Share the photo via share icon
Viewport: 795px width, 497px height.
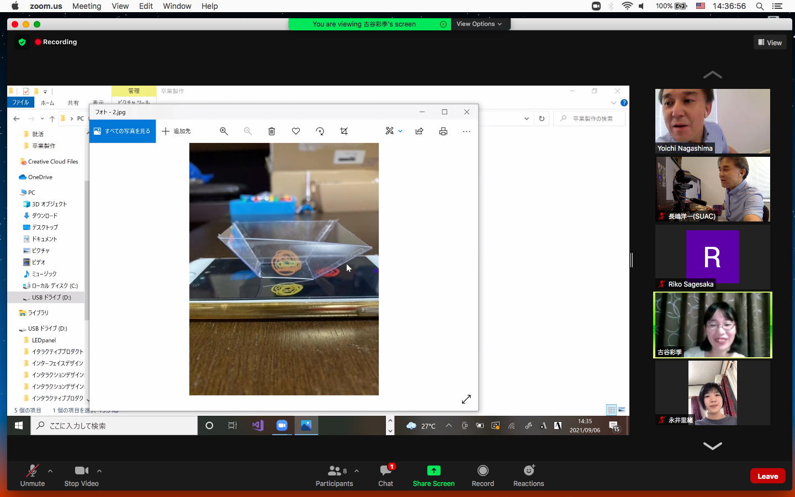(420, 131)
